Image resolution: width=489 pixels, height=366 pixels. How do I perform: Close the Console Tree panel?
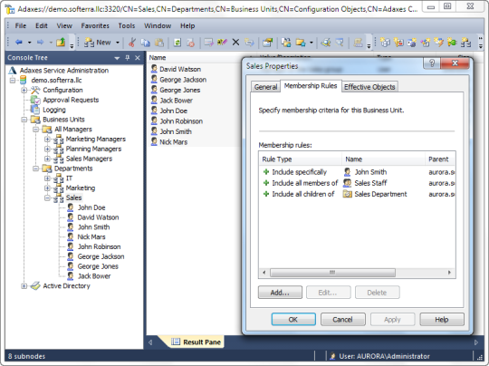coord(138,58)
